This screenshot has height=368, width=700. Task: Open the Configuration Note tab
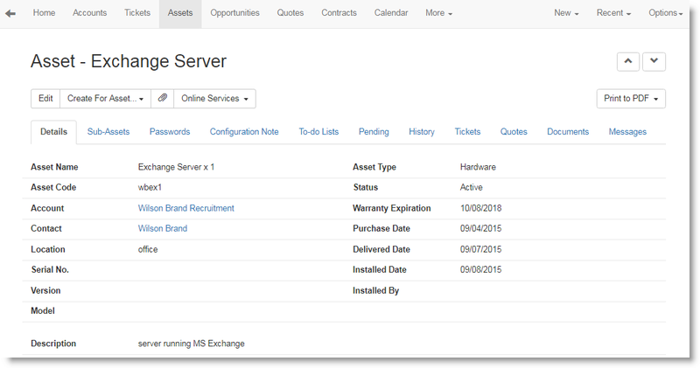(x=244, y=132)
